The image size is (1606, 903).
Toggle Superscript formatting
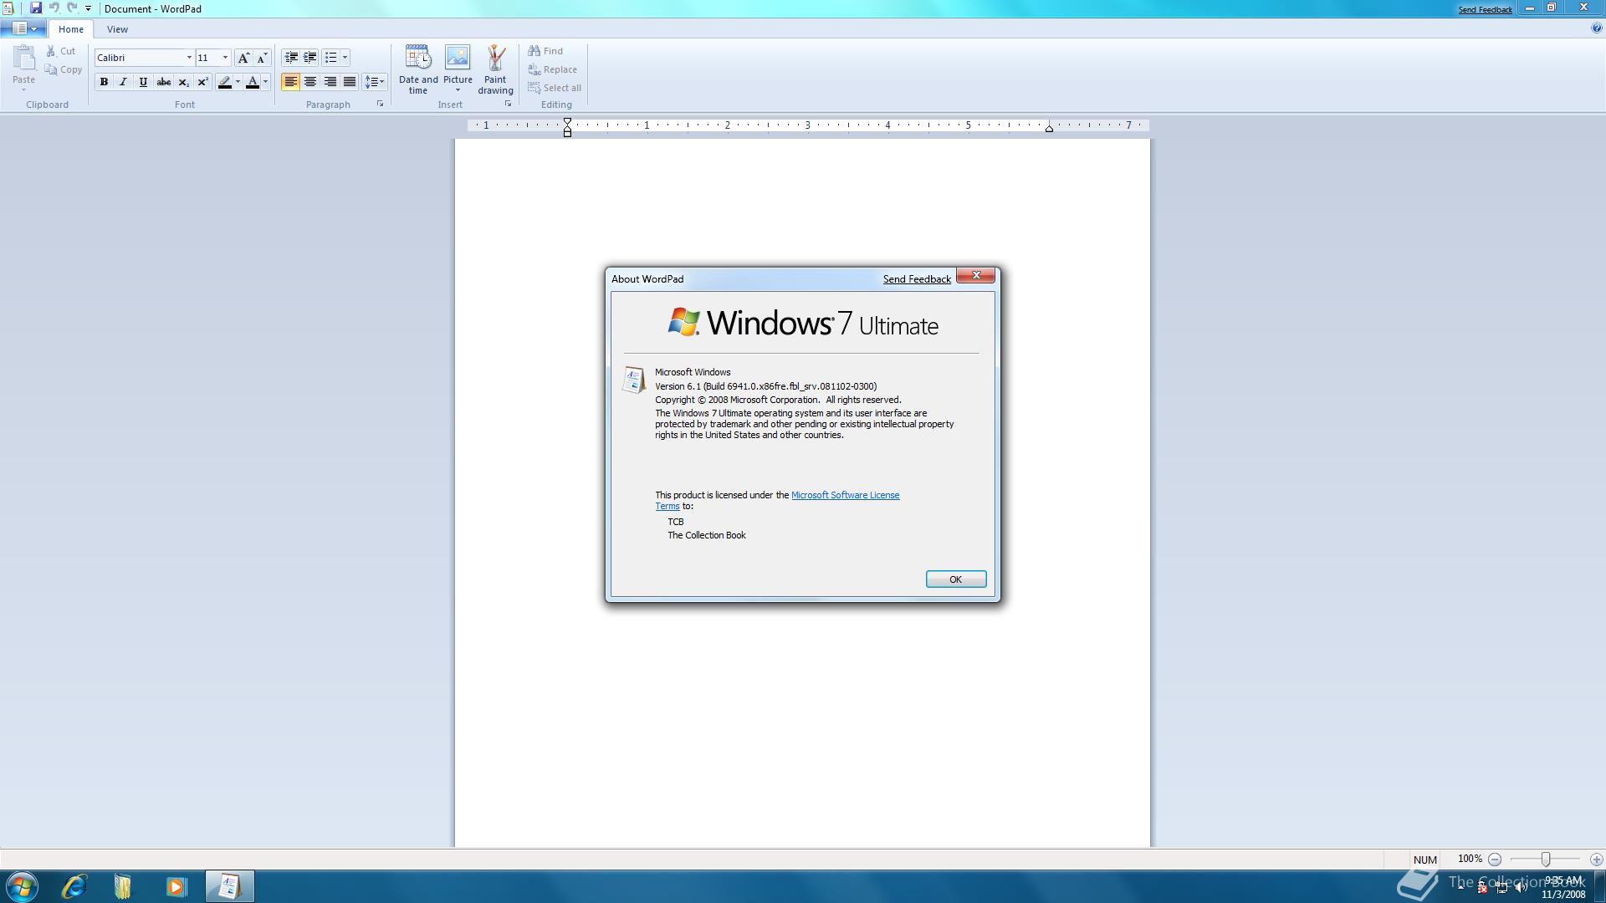pyautogui.click(x=203, y=82)
